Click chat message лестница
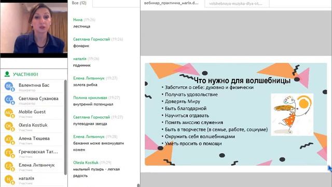Screen dimensions: 332x187 tap(81, 26)
